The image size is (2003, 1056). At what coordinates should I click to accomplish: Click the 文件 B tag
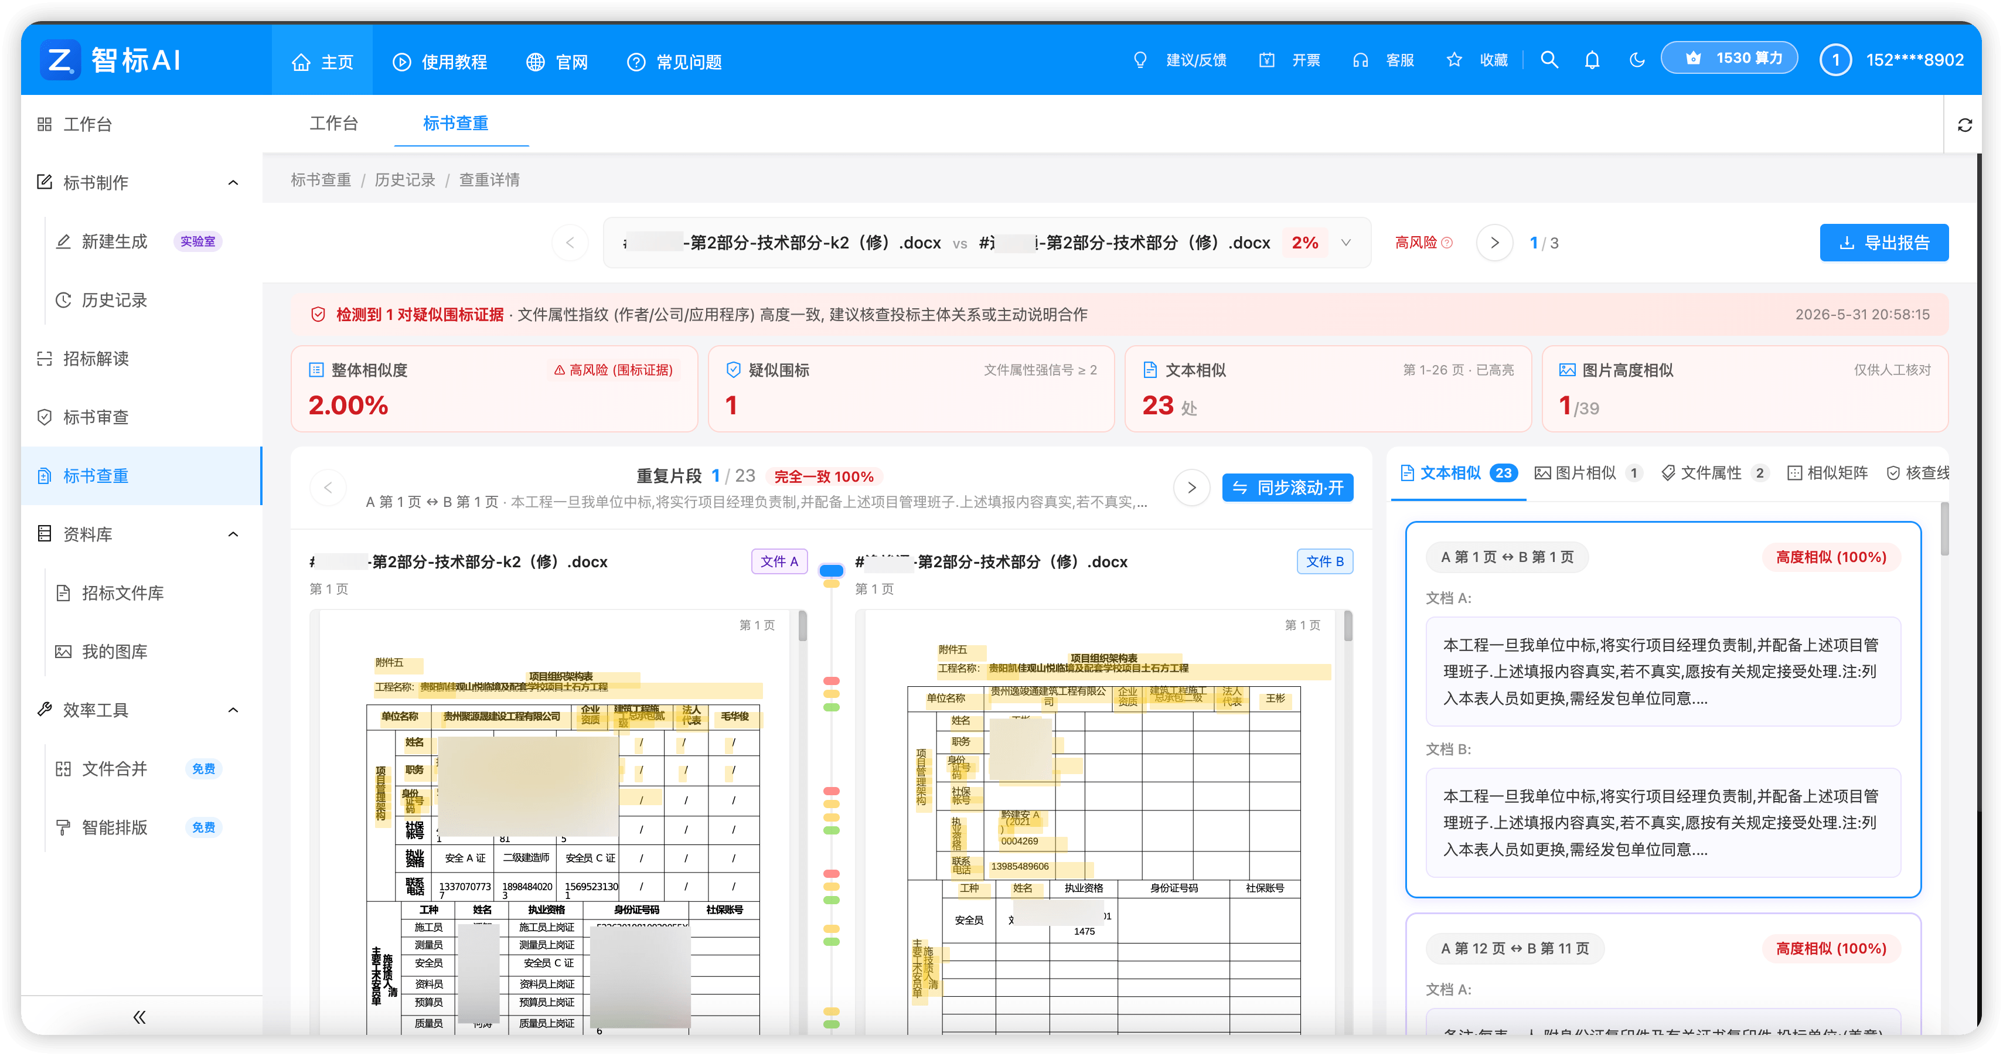tap(1325, 561)
